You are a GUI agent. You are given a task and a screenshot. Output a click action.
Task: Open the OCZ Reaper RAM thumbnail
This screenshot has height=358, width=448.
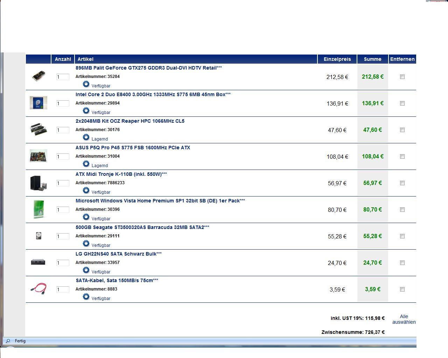[x=38, y=129]
